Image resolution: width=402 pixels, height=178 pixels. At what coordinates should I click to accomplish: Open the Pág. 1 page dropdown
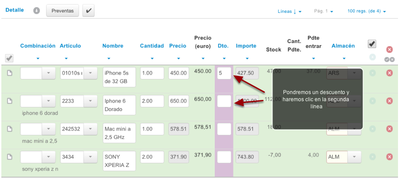coord(323,11)
